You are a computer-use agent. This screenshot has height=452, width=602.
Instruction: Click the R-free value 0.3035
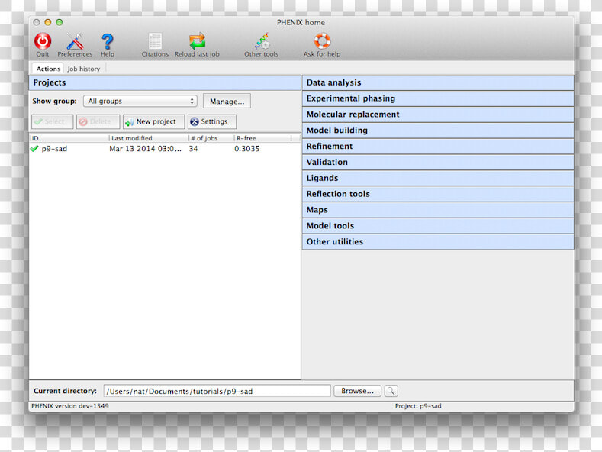click(x=247, y=148)
